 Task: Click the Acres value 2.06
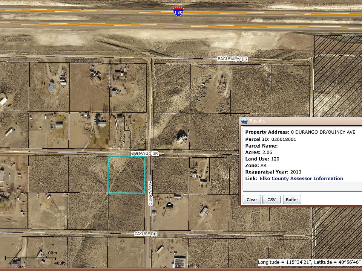click(x=267, y=152)
